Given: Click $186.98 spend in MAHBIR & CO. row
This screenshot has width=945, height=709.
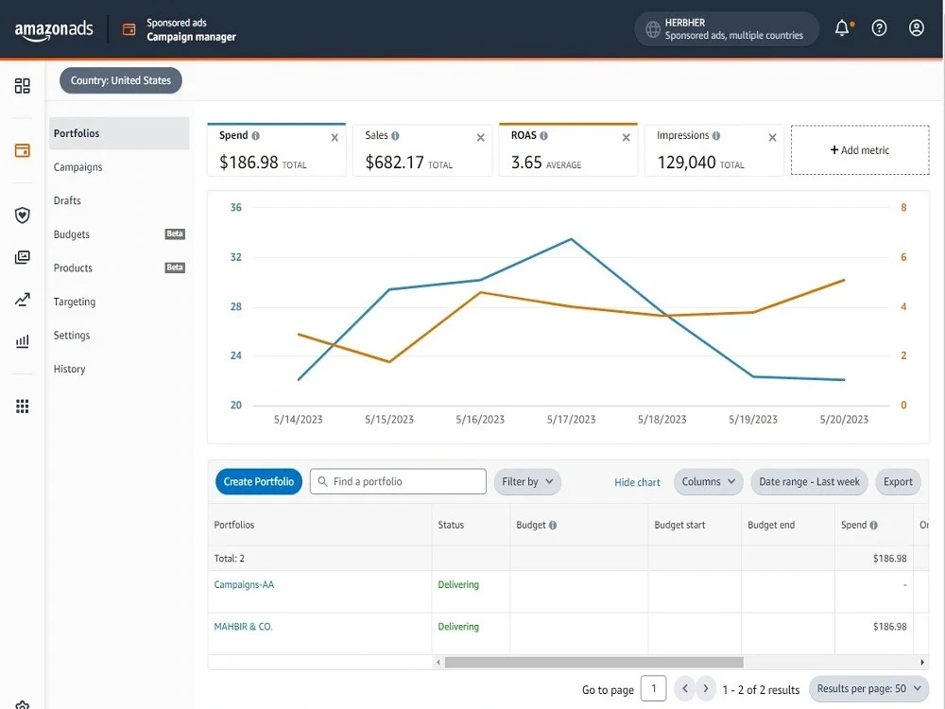Looking at the screenshot, I should tap(889, 627).
